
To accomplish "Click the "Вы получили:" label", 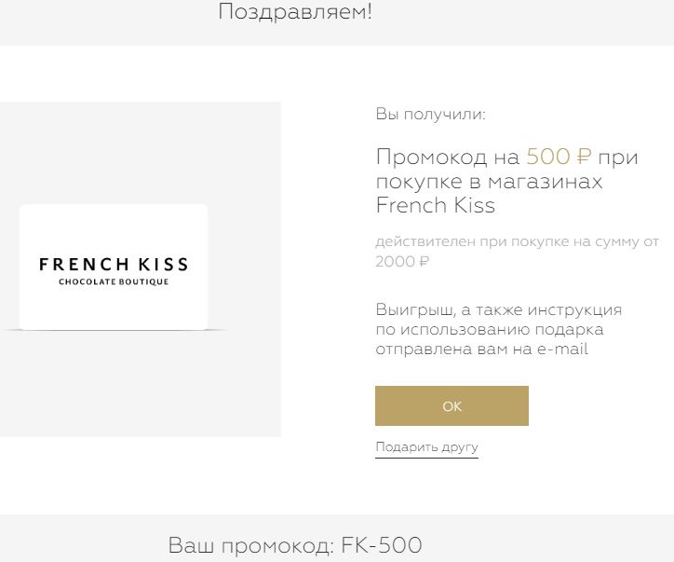I will [430, 115].
